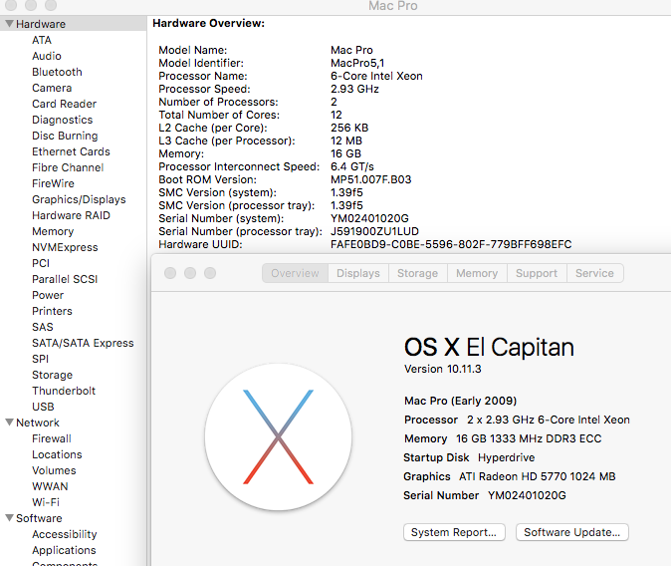This screenshot has width=671, height=566.
Task: Select SATA/SATA Express in the sidebar
Action: coord(83,343)
